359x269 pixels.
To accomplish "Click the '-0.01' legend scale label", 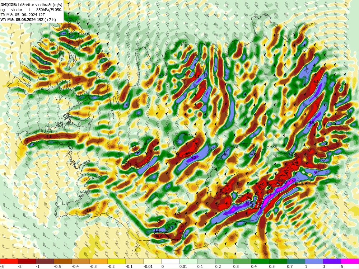I will coord(148,266).
